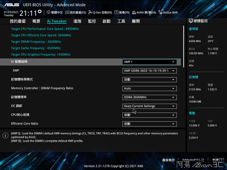Expand the DDR4-3600MHz memory frequency dropdown
This screenshot has height=170, width=227.
(x=149, y=97)
